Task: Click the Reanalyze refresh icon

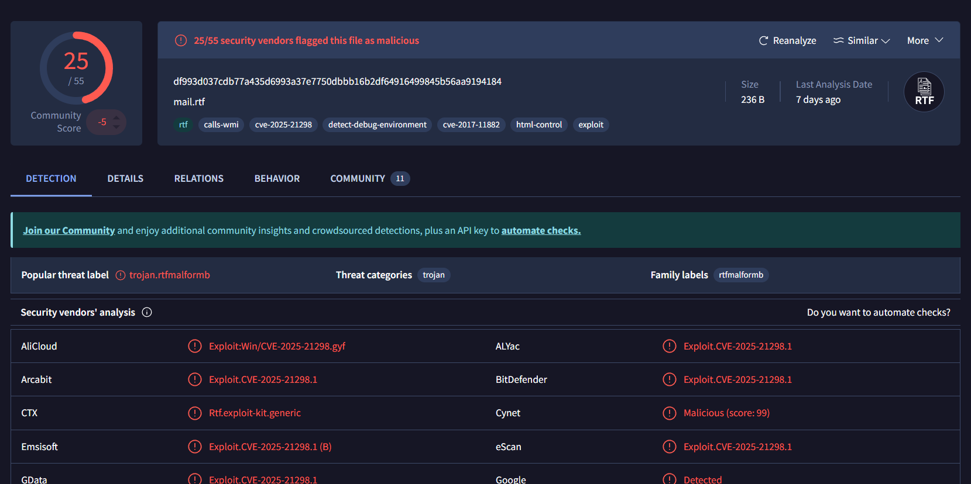Action: 763,41
